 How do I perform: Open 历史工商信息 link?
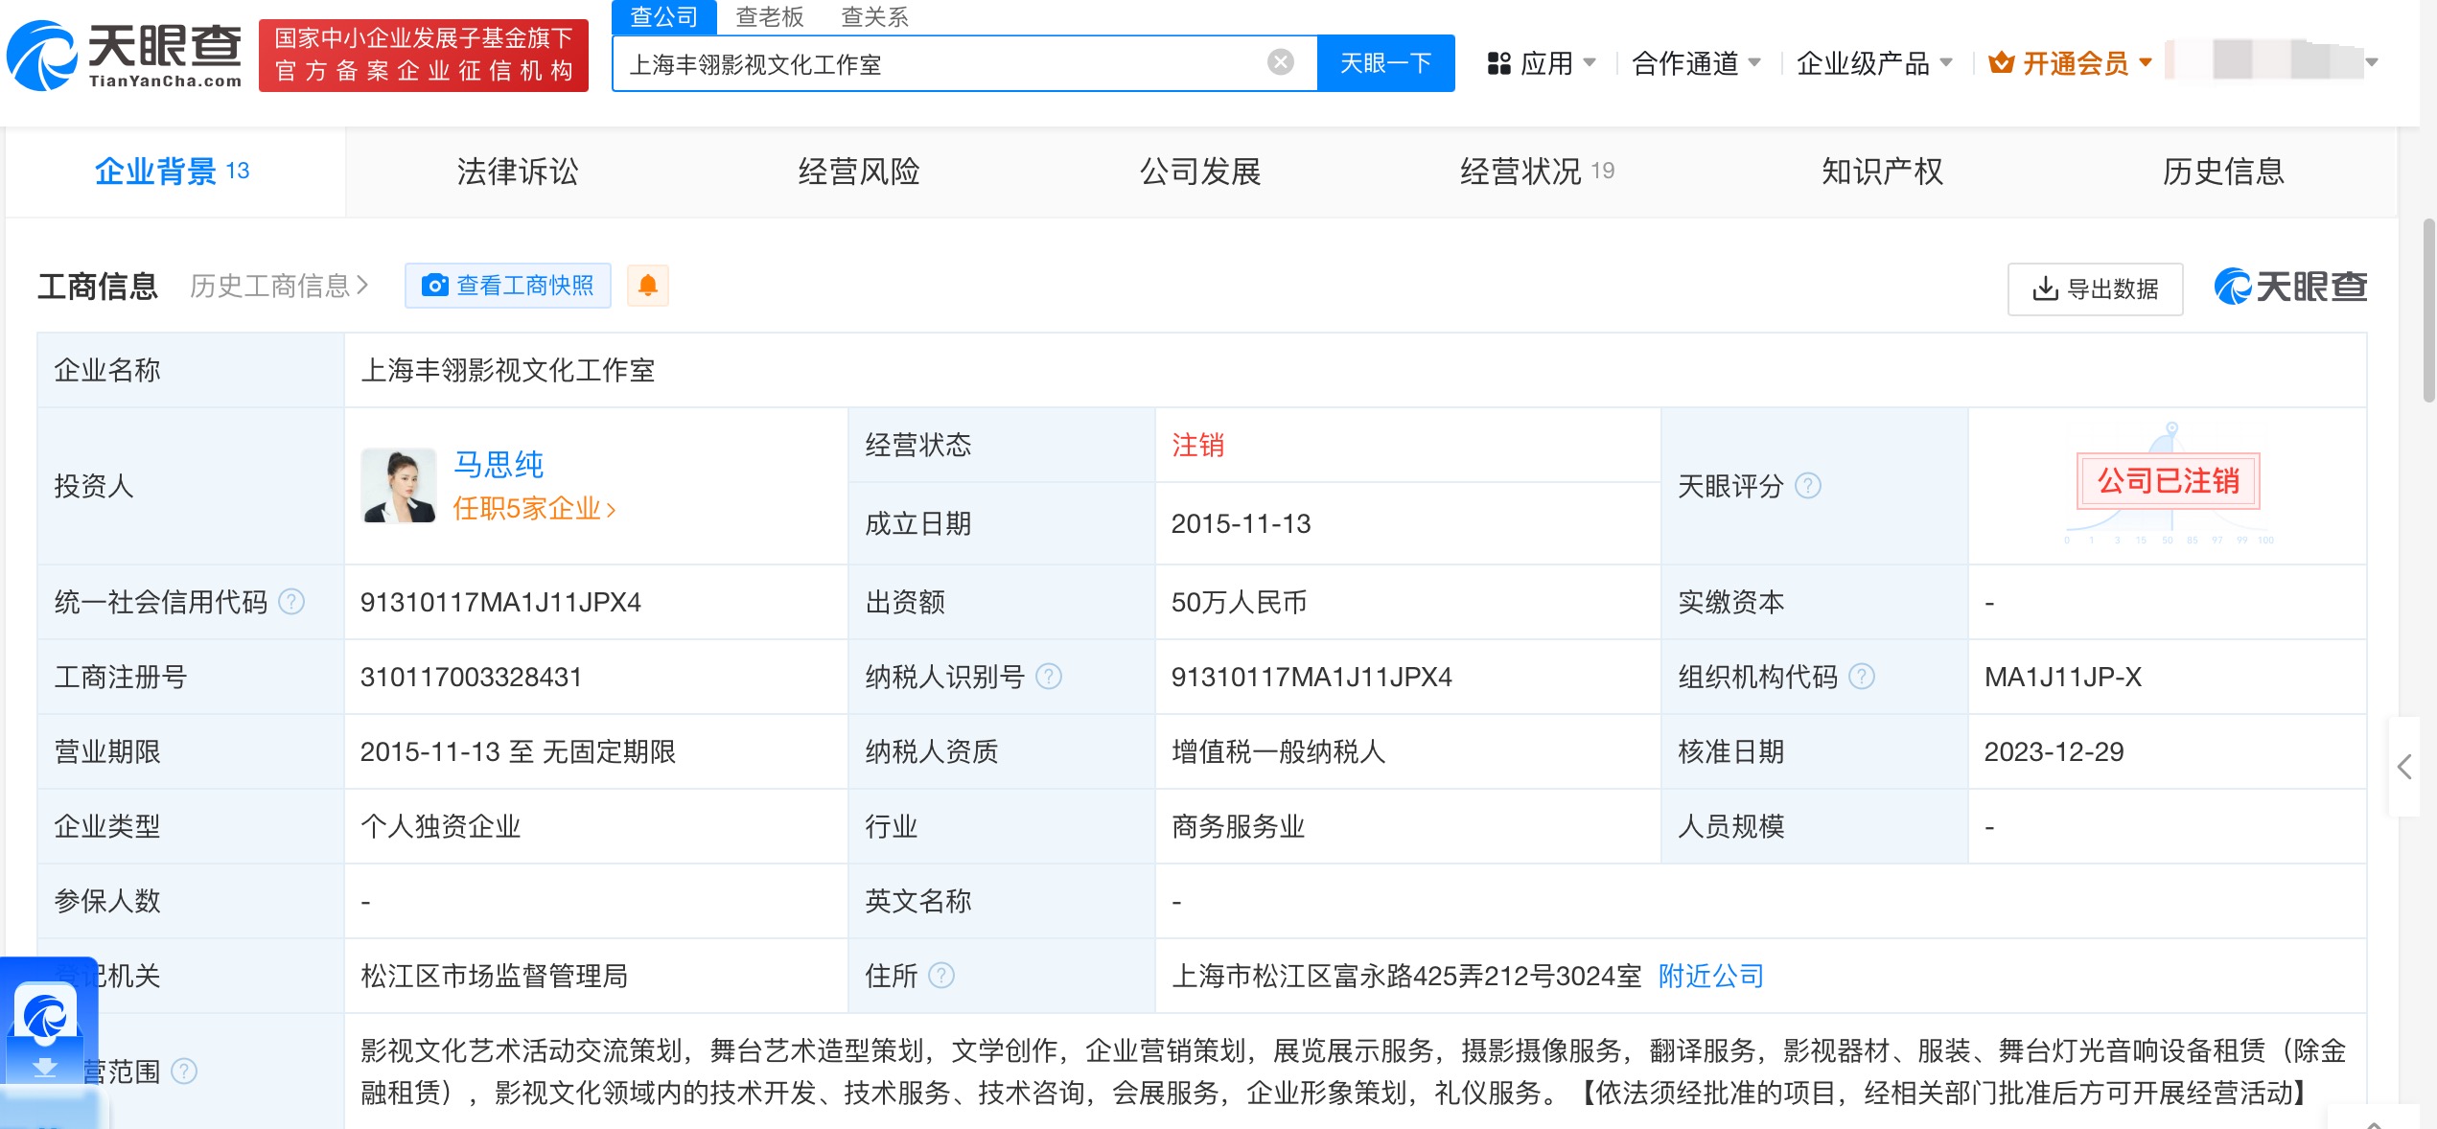pos(279,286)
